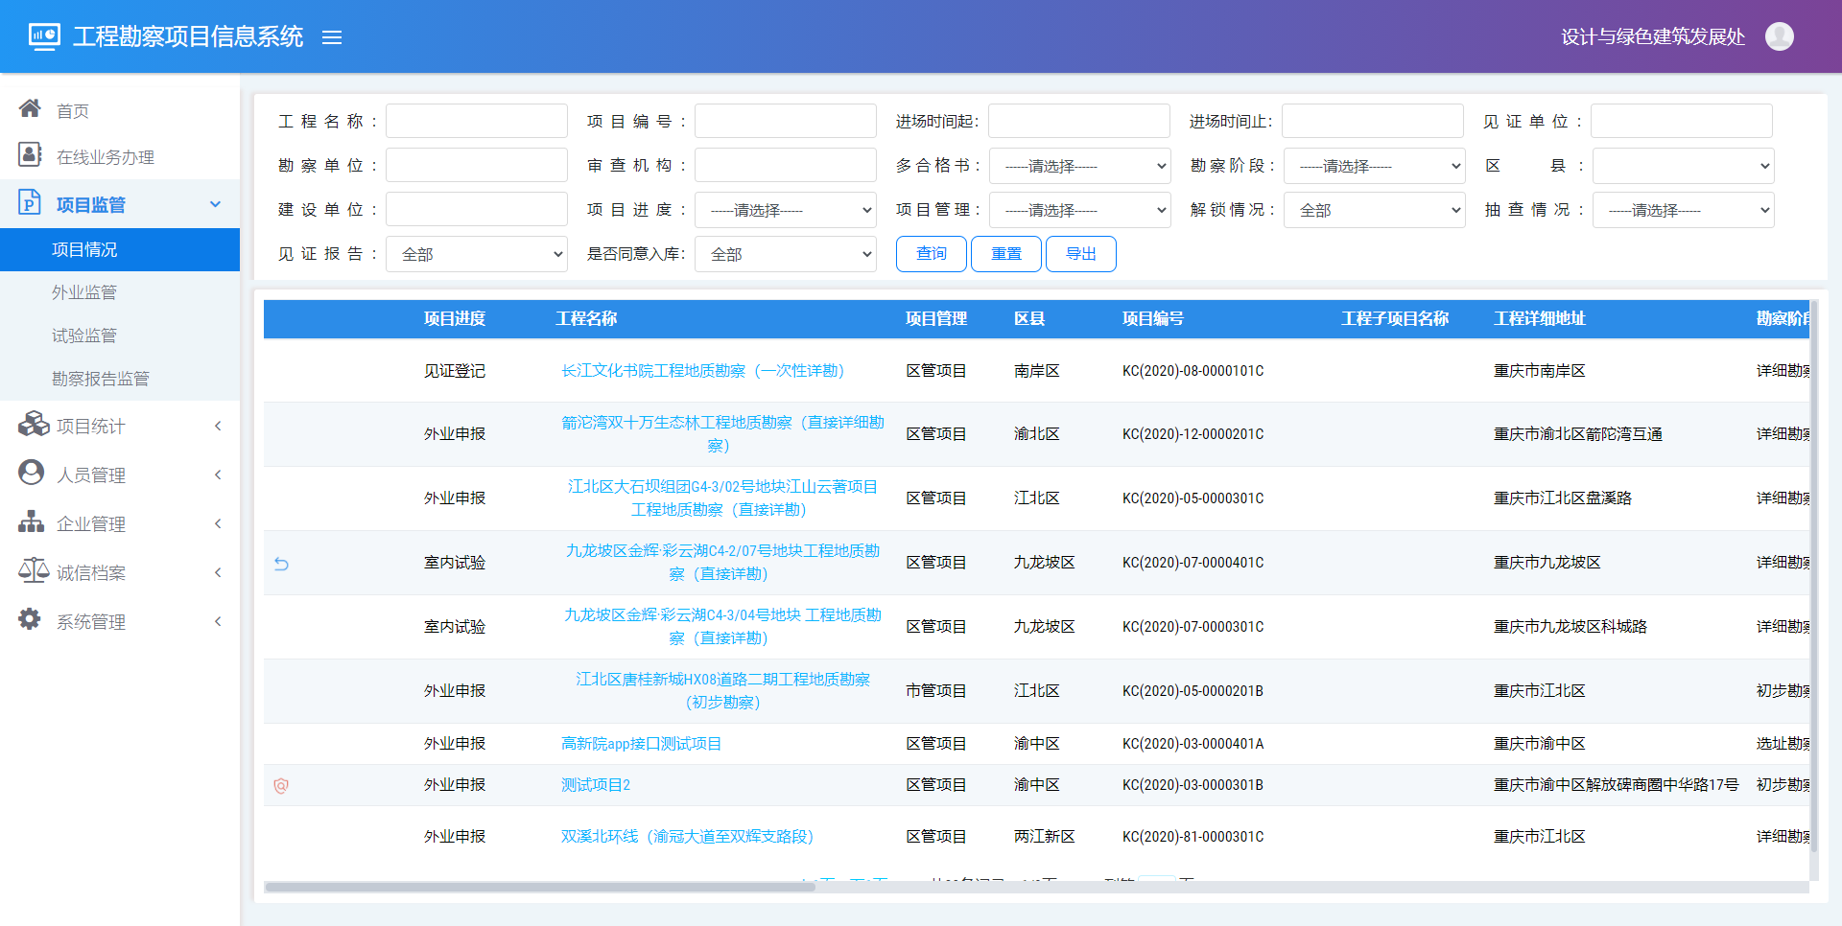The image size is (1842, 926).
Task: Click the home icon in sidebar
Action: tap(30, 108)
